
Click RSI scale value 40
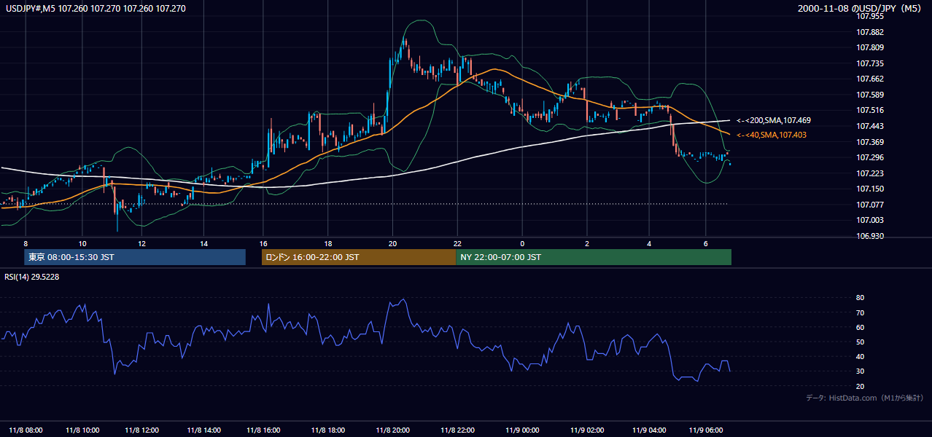click(860, 356)
